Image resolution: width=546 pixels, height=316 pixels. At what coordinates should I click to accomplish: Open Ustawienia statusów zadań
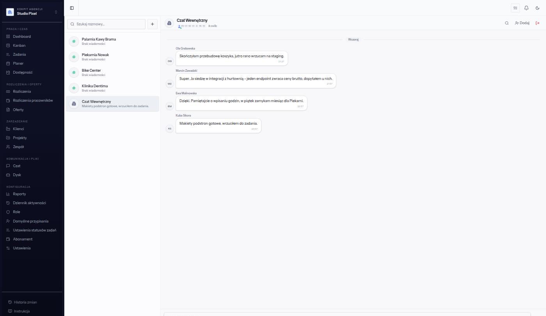click(32, 230)
